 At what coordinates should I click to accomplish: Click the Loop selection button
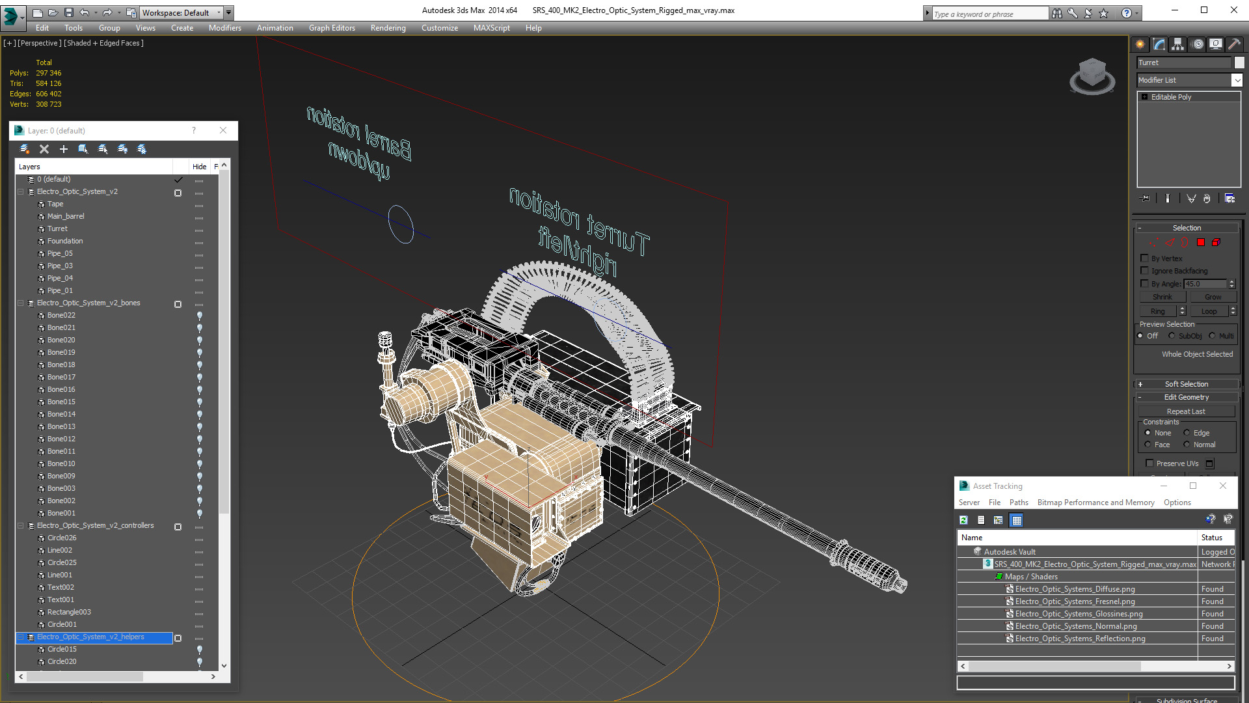[1209, 311]
